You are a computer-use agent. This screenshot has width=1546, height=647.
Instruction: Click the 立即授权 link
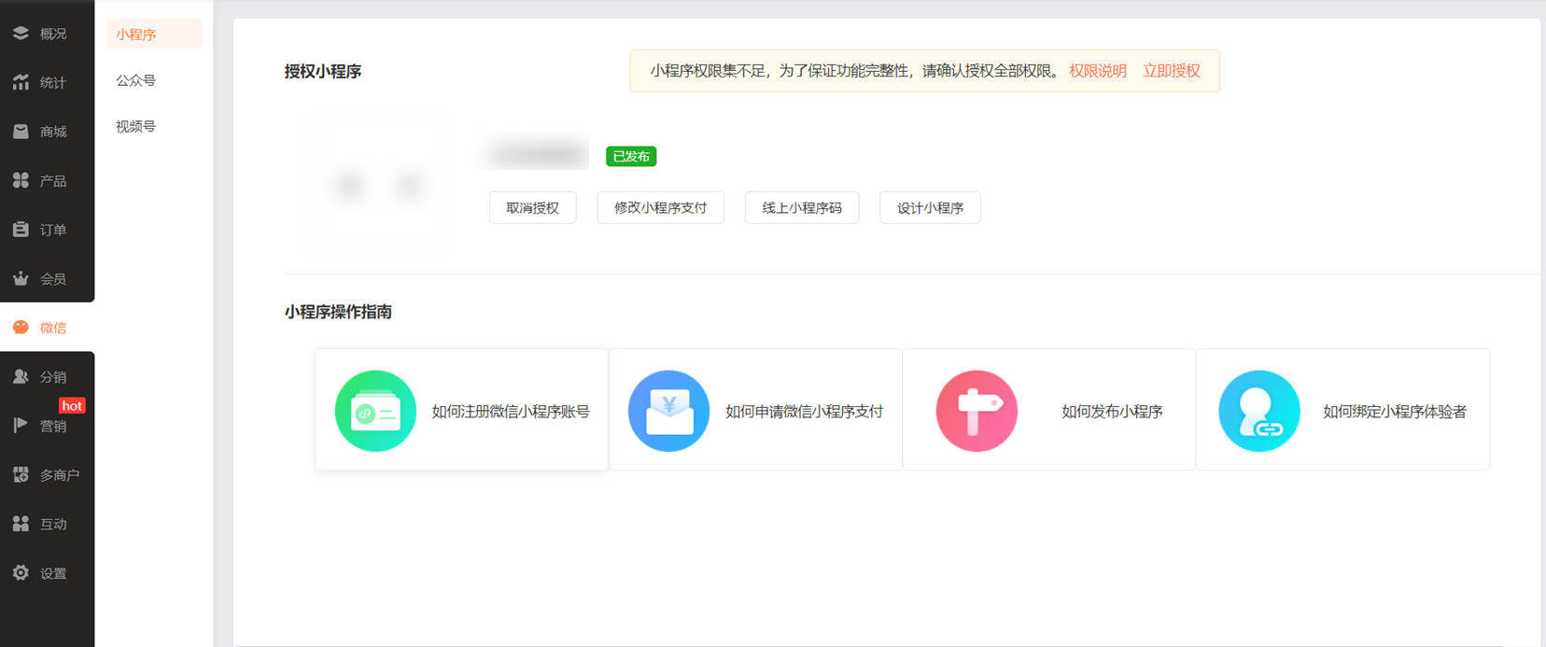pyautogui.click(x=1172, y=71)
